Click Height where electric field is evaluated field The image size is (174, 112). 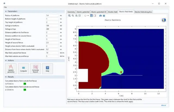coord(52,46)
